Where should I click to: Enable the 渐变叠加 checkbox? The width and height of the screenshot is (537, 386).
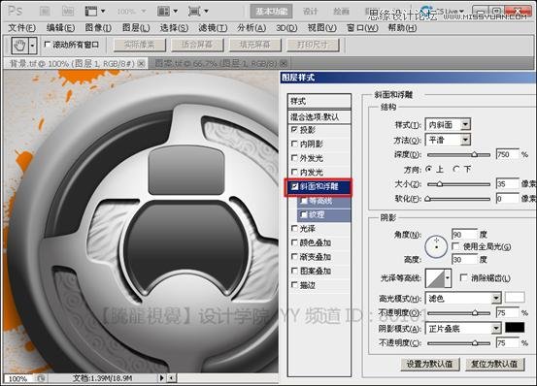coord(294,256)
